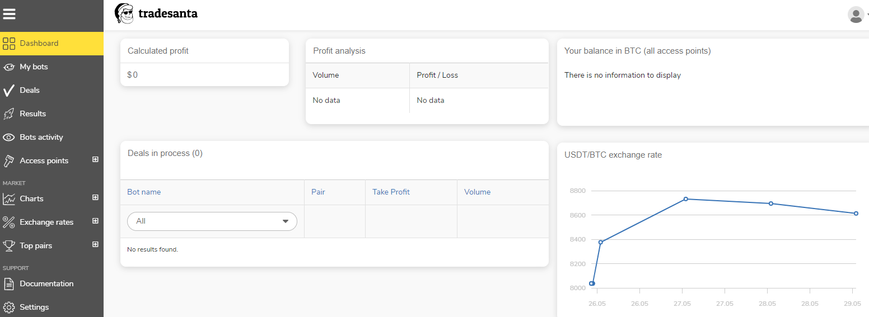The height and width of the screenshot is (317, 869).
Task: Expand the Access points submenu
Action: coord(95,159)
